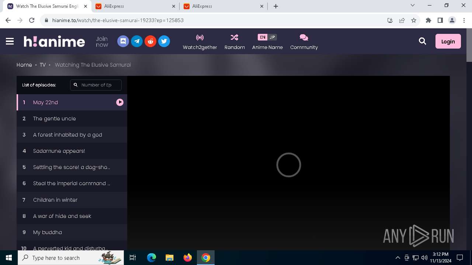The image size is (472, 265).
Task: Launch Firefox from taskbar
Action: coord(188,258)
